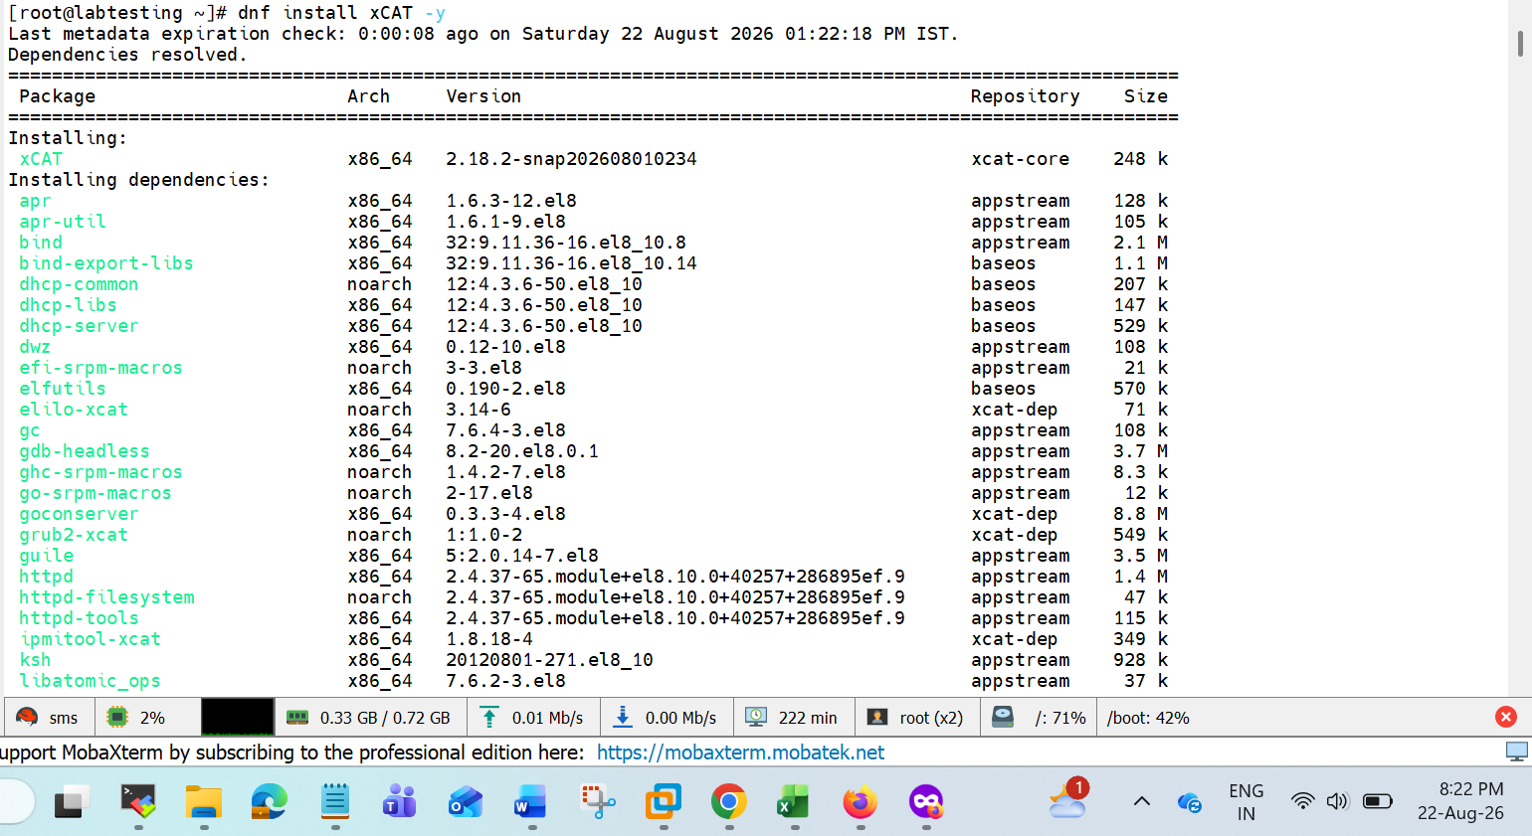The image size is (1532, 836).
Task: Click version '2.18.2-snap202608010234'
Action: [x=571, y=159]
